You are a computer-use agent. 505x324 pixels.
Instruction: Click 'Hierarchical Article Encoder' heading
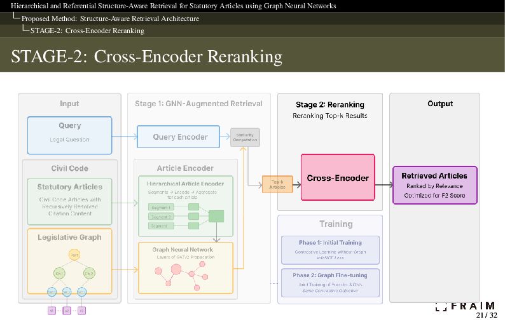coord(186,184)
